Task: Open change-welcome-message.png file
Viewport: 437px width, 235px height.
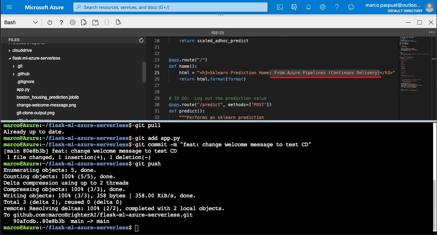Action: pos(46,105)
